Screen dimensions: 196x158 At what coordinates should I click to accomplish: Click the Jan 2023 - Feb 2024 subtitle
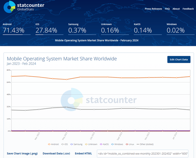[x=21, y=64]
